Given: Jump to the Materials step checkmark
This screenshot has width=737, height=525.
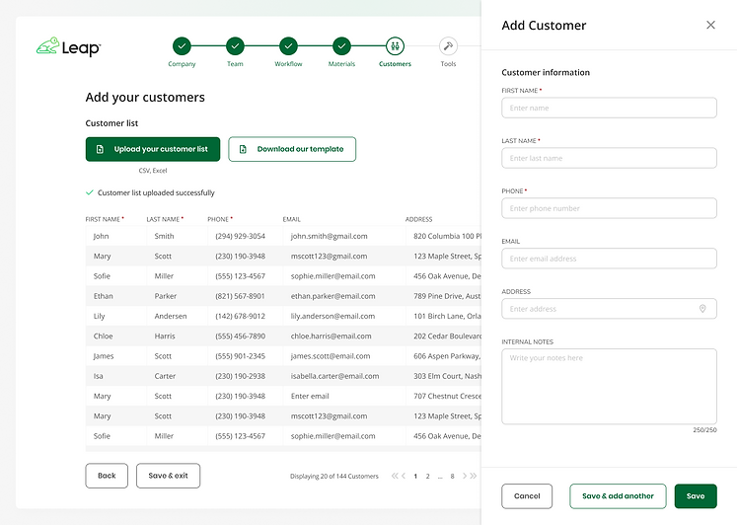Looking at the screenshot, I should point(341,46).
